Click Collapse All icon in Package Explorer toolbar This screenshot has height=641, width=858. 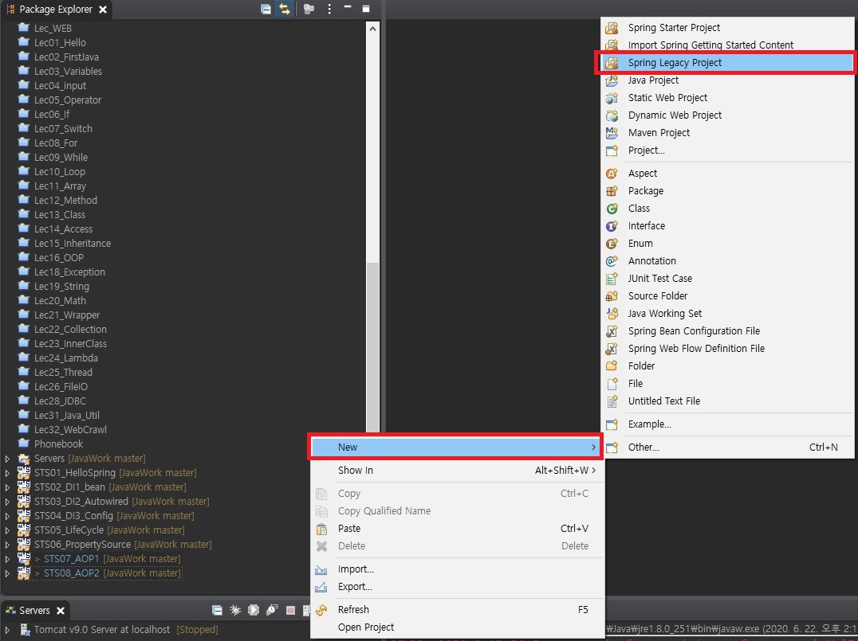(266, 10)
